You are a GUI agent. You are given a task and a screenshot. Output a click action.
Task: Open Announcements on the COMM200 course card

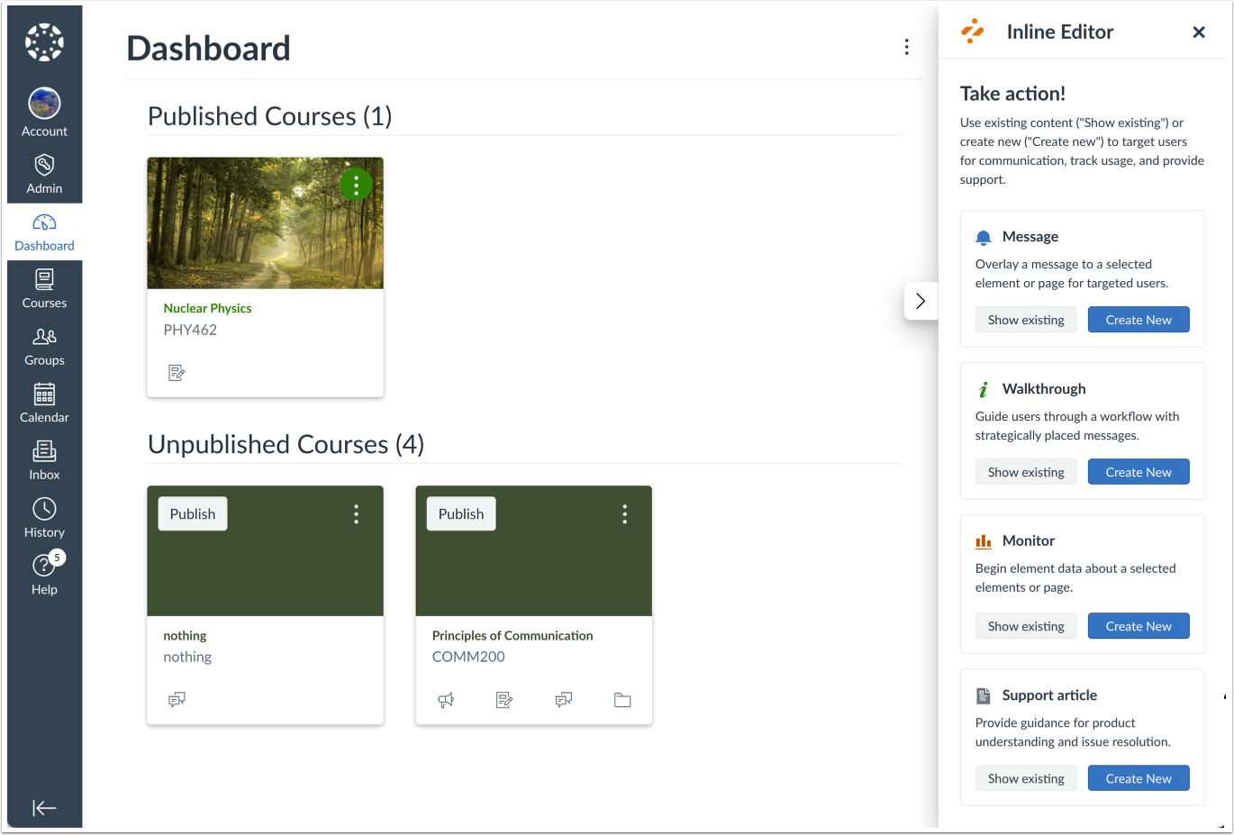[x=446, y=700]
